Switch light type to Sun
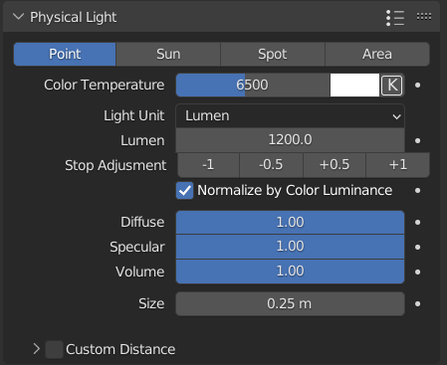Viewport: 447px width, 365px height. pyautogui.click(x=168, y=54)
